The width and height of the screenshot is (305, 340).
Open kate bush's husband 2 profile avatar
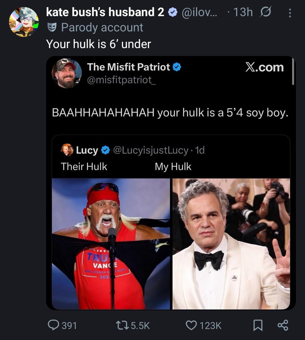tap(24, 22)
